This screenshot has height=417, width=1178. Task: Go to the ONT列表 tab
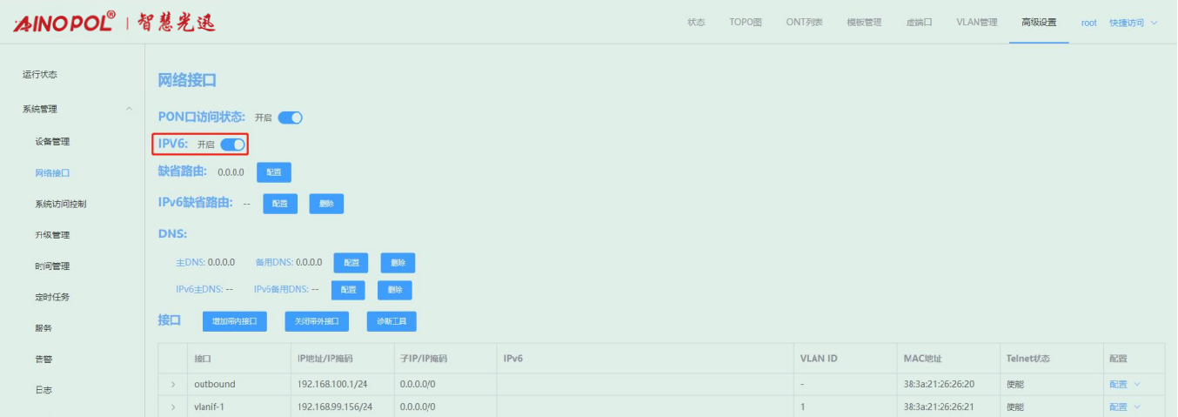pyautogui.click(x=804, y=23)
